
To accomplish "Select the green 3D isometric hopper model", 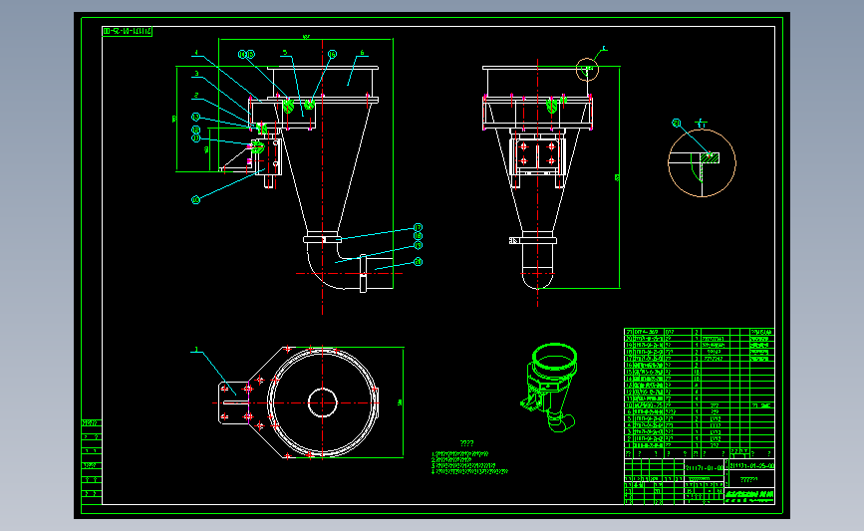I will 549,388.
